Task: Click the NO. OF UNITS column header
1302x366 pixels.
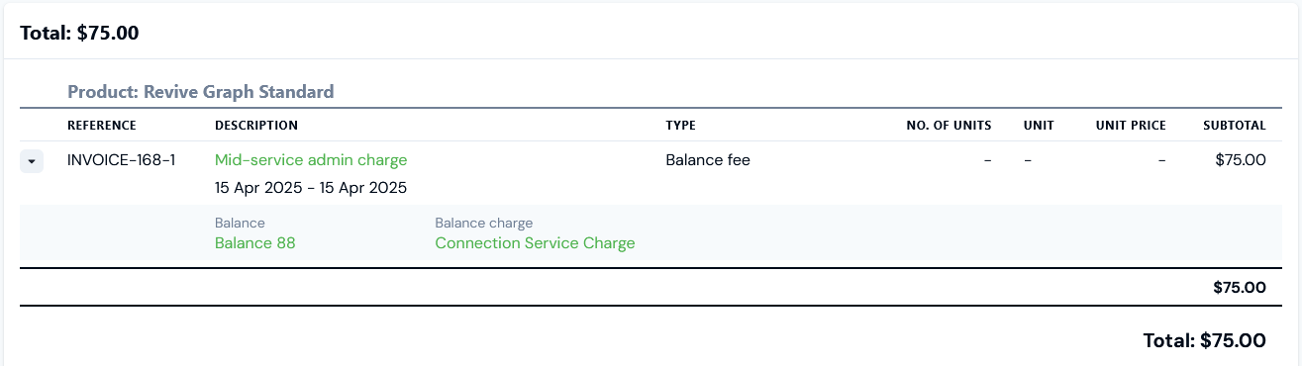Action: point(949,126)
